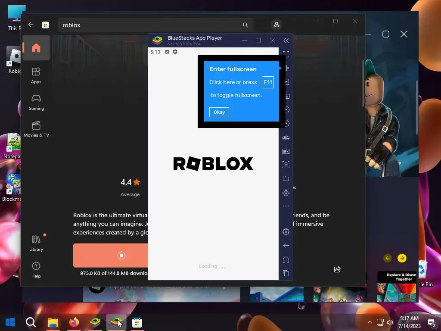Click the F11 key hint in tooltip

point(268,82)
